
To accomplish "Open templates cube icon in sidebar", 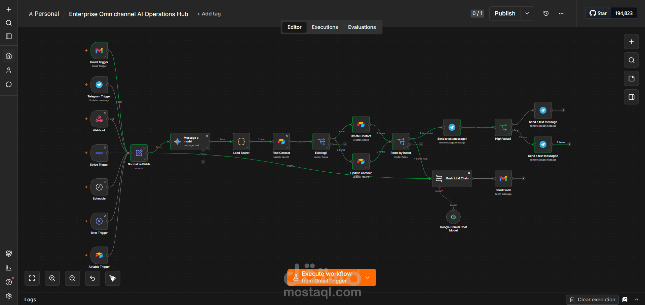I will [9, 254].
